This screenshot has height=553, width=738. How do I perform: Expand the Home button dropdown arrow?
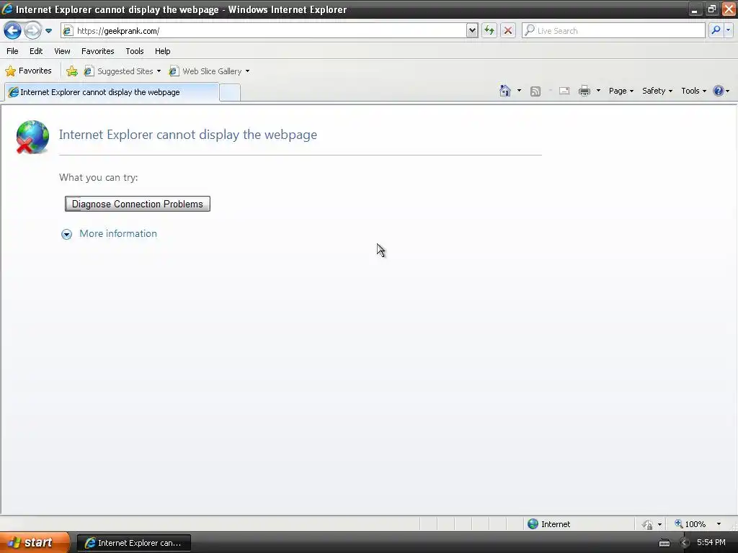[519, 91]
